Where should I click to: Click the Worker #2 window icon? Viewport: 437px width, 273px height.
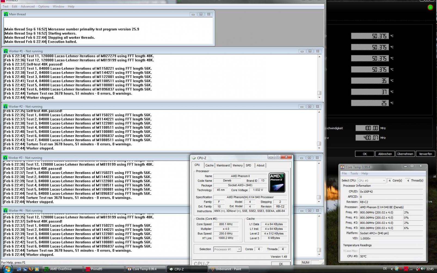coord(5,106)
